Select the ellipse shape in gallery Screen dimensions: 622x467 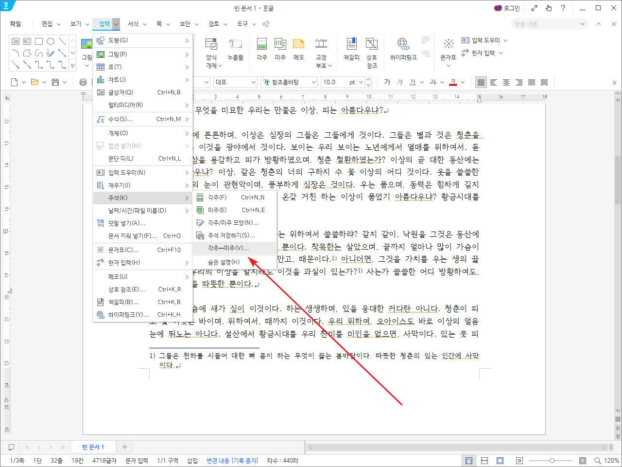point(51,41)
